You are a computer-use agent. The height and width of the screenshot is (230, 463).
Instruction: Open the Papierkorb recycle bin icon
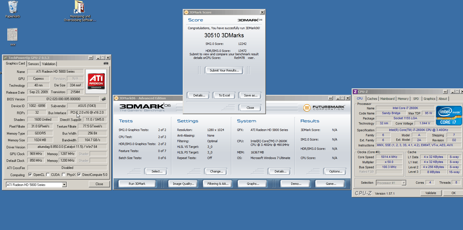pyautogui.click(x=13, y=8)
